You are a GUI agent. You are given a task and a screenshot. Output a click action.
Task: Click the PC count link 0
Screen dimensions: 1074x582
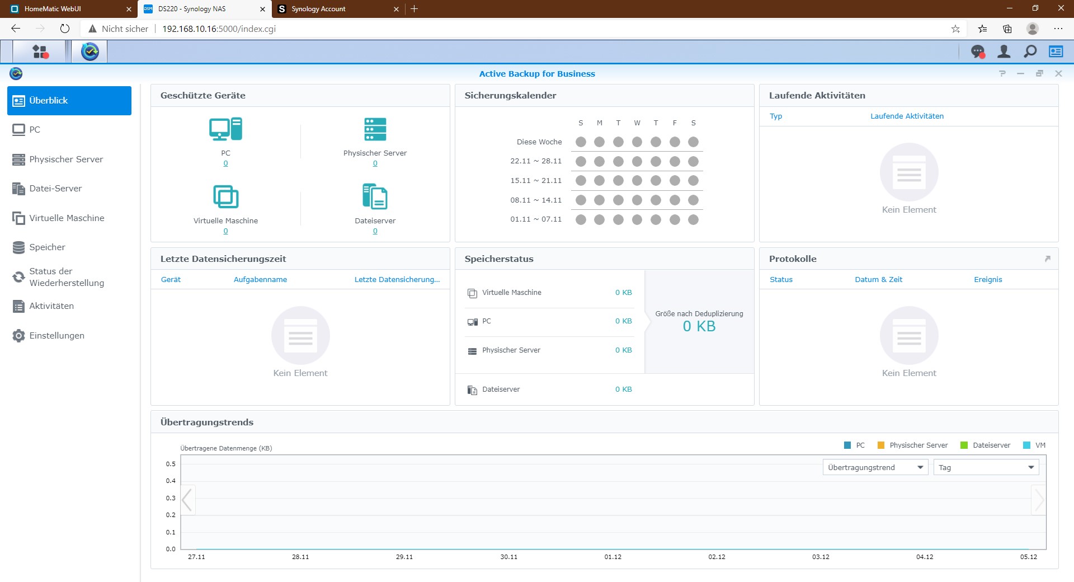pyautogui.click(x=225, y=163)
